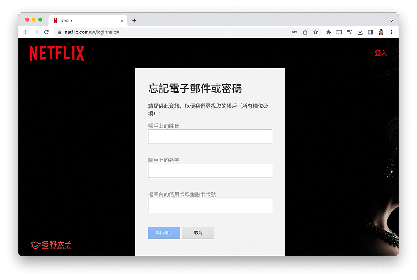Click the 登入 sign-in link
Viewport: 417px width, 280px height.
click(x=381, y=53)
